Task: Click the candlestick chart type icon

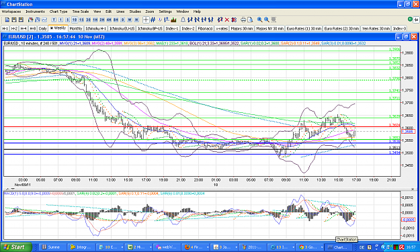Action: 30,19
